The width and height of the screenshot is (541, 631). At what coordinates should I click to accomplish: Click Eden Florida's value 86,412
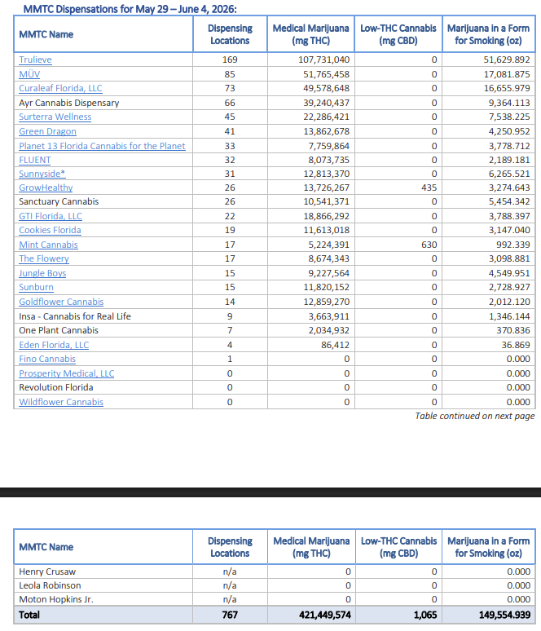(x=335, y=345)
